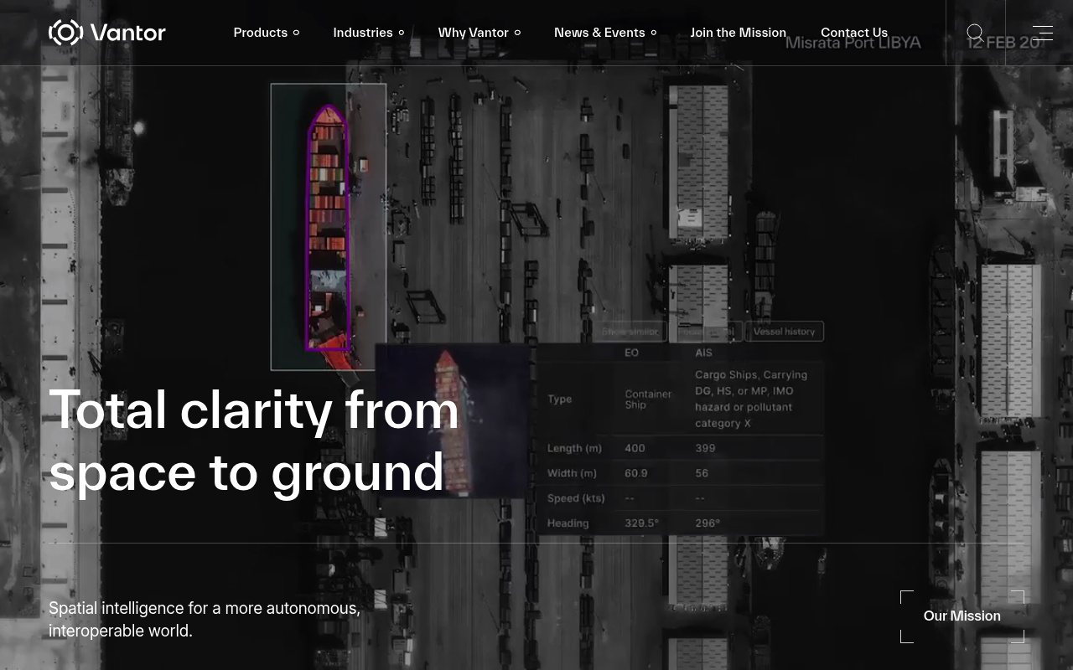Click the Our Mission button

click(x=962, y=616)
